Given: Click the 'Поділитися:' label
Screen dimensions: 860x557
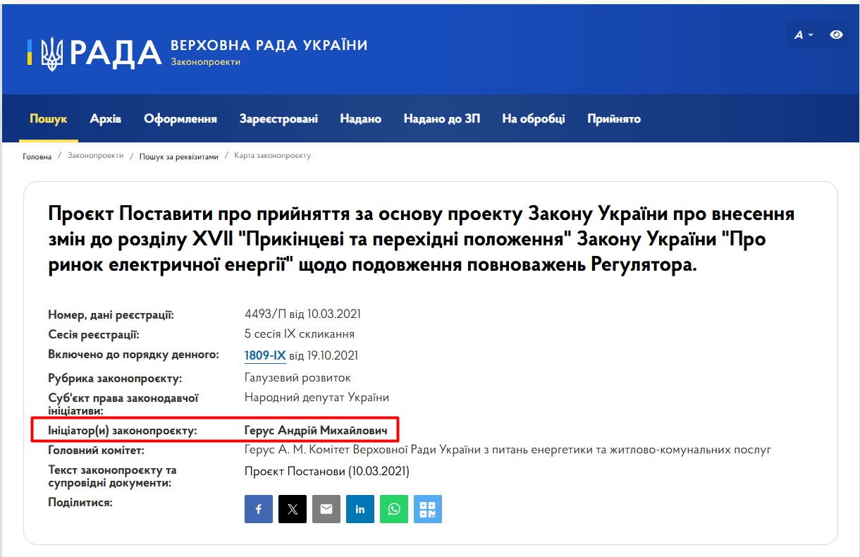Looking at the screenshot, I should (80, 502).
